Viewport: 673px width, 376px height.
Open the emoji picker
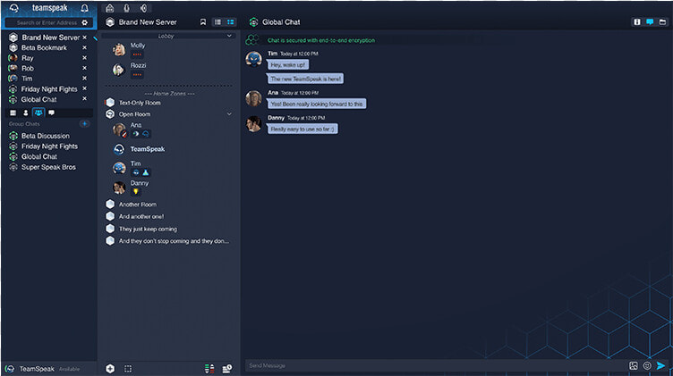pos(647,365)
